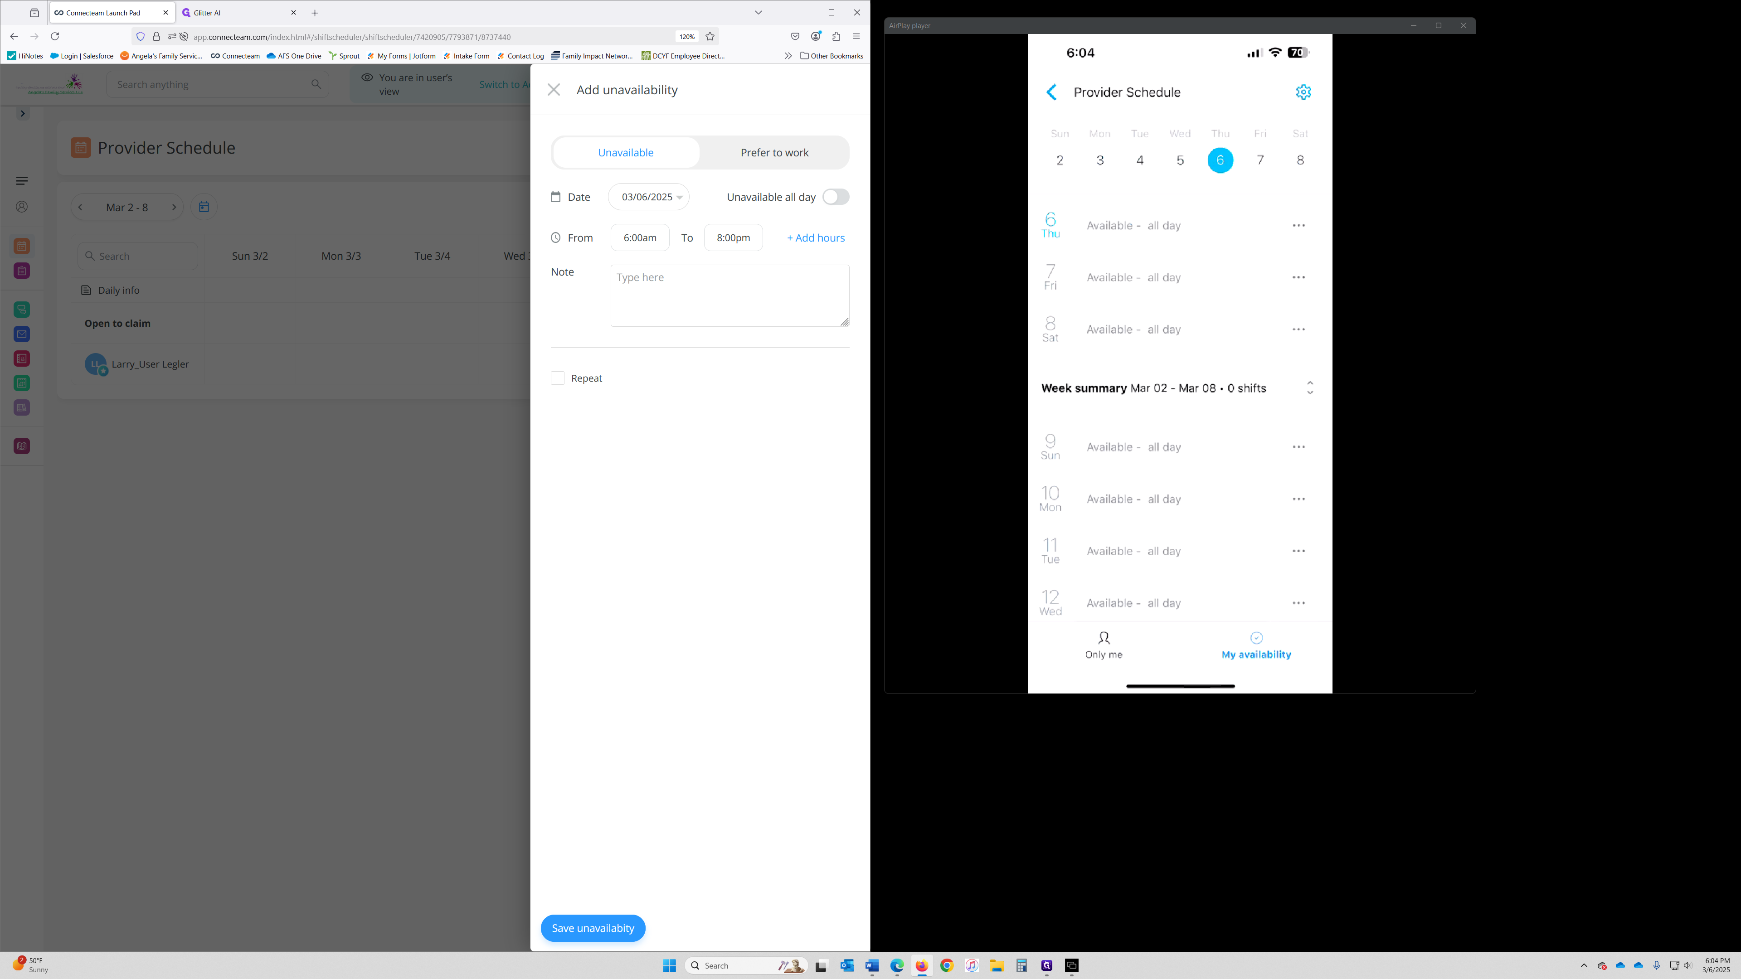Check the Repeat checkbox

pyautogui.click(x=557, y=378)
